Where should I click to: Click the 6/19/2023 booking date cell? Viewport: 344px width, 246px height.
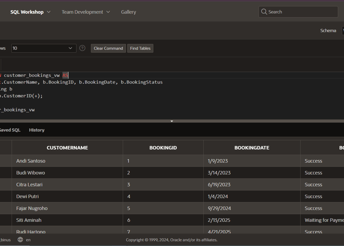(252, 185)
